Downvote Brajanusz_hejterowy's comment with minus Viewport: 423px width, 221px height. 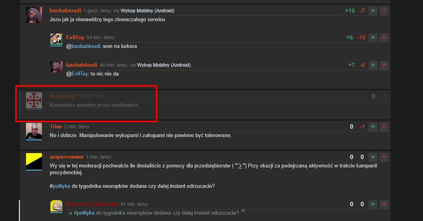(384, 204)
